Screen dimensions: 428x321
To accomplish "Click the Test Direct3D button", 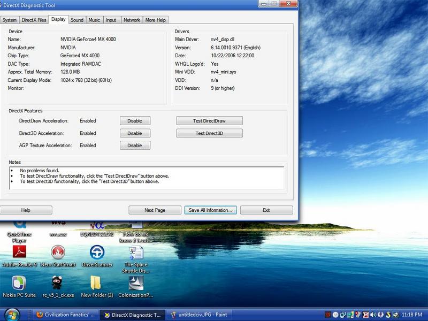I will coord(209,133).
